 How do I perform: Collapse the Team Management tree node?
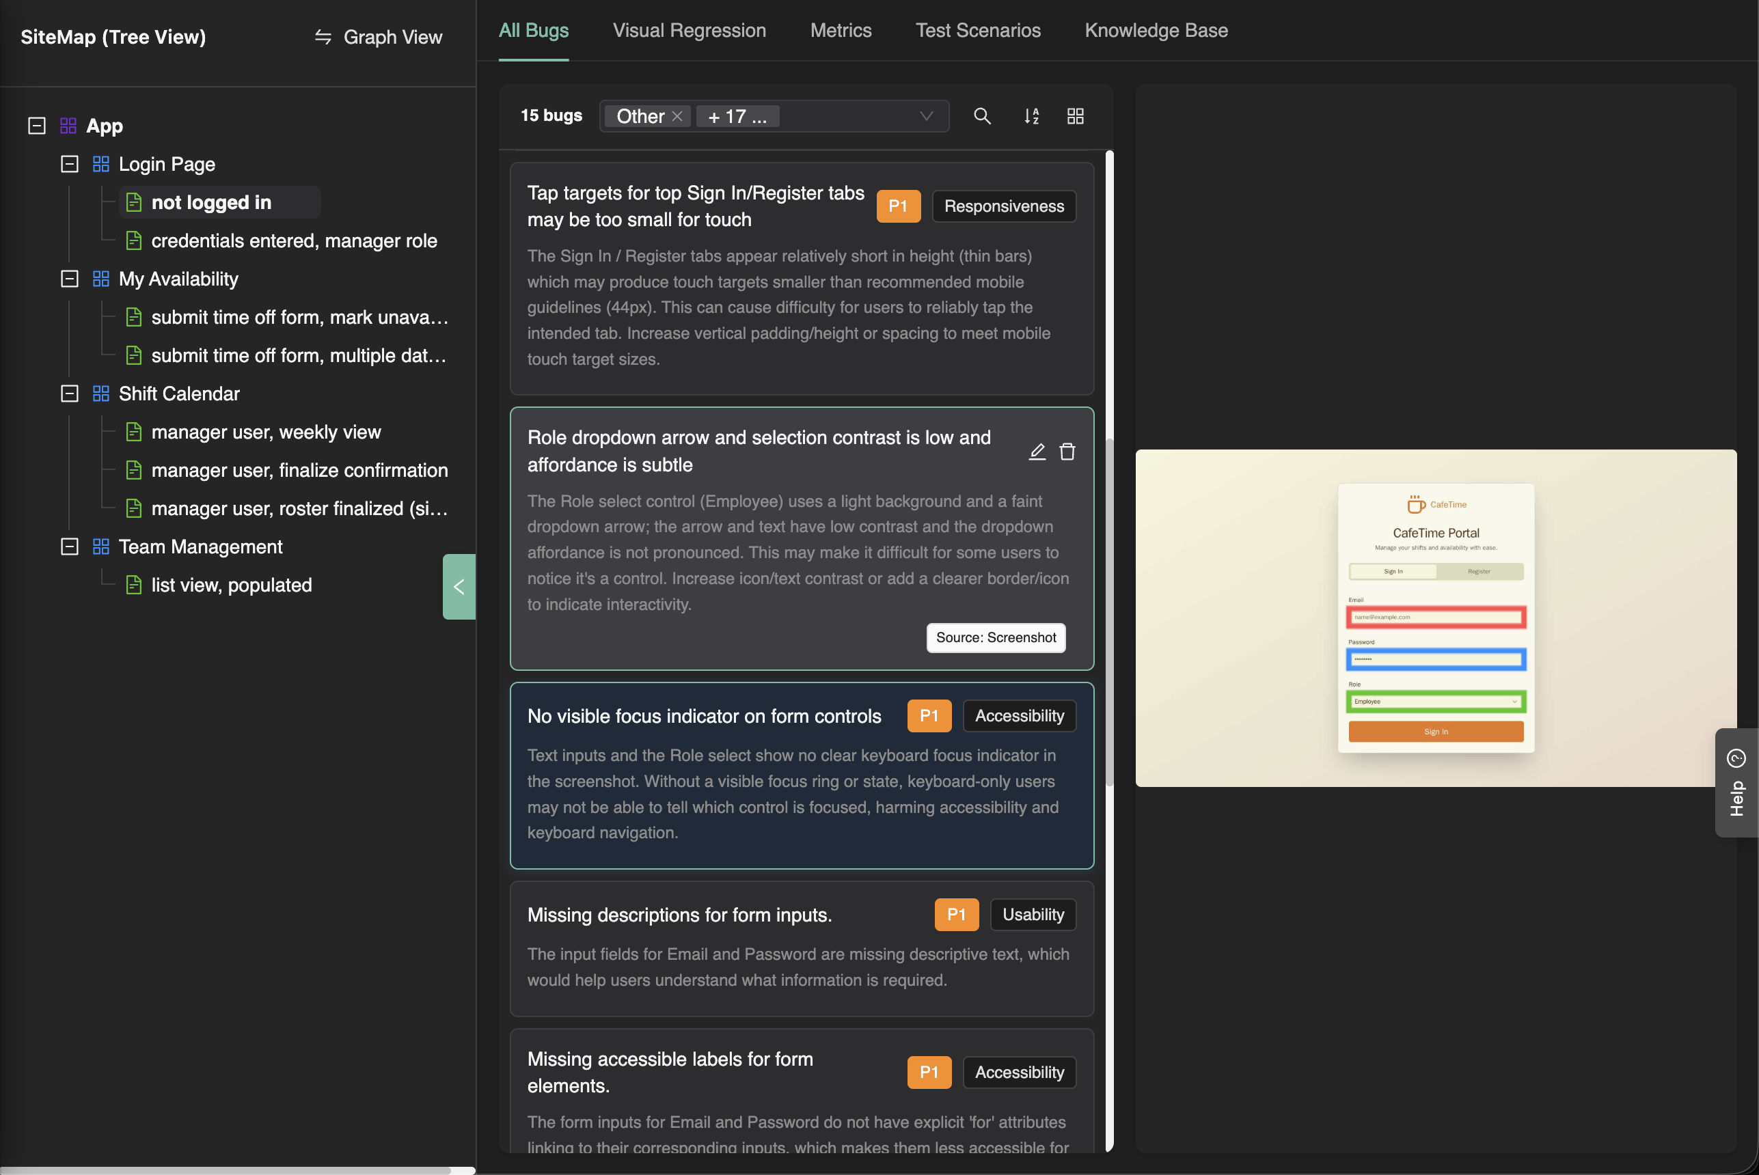pyautogui.click(x=70, y=547)
